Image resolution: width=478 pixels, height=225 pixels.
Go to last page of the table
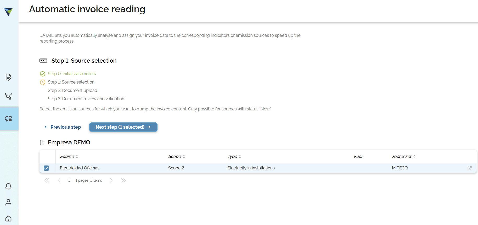click(123, 180)
